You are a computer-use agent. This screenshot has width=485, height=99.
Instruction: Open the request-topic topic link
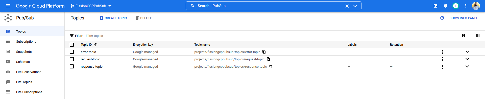[x=90, y=59]
